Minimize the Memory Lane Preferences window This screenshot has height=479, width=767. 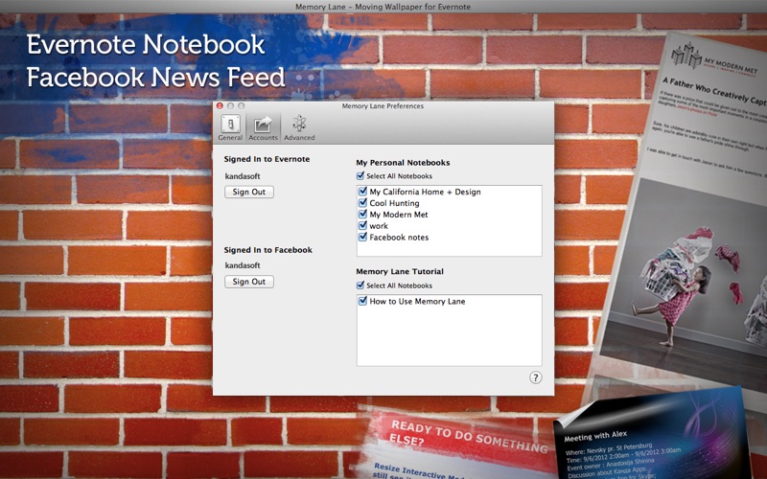(x=230, y=106)
